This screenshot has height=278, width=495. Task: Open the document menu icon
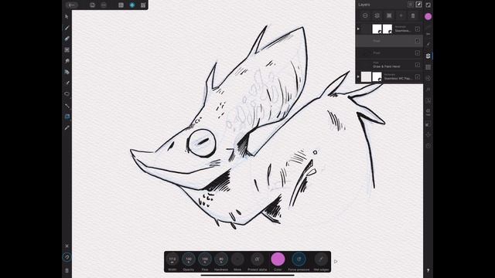(92, 5)
